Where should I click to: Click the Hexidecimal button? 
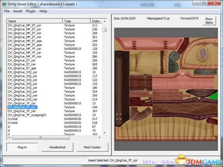pyautogui.click(x=57, y=147)
